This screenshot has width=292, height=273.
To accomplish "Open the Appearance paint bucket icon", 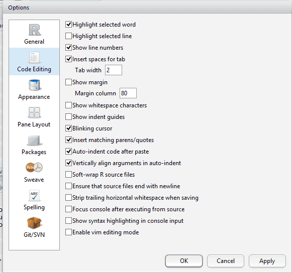I will (34, 85).
